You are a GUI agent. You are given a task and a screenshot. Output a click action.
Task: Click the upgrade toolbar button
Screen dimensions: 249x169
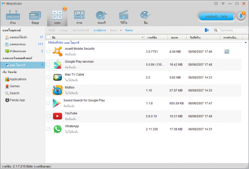114,30
